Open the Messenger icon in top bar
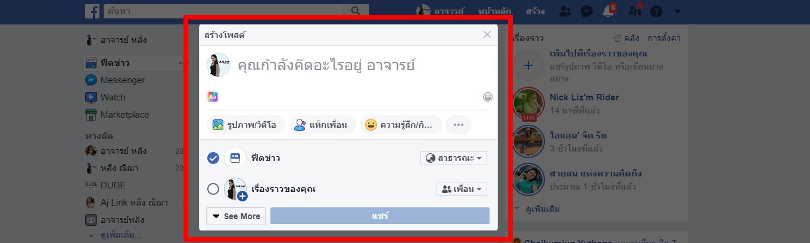 [586, 11]
